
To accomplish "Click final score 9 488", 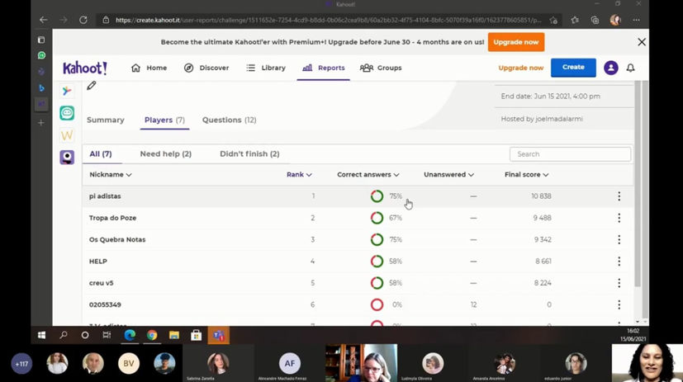I will click(x=542, y=218).
